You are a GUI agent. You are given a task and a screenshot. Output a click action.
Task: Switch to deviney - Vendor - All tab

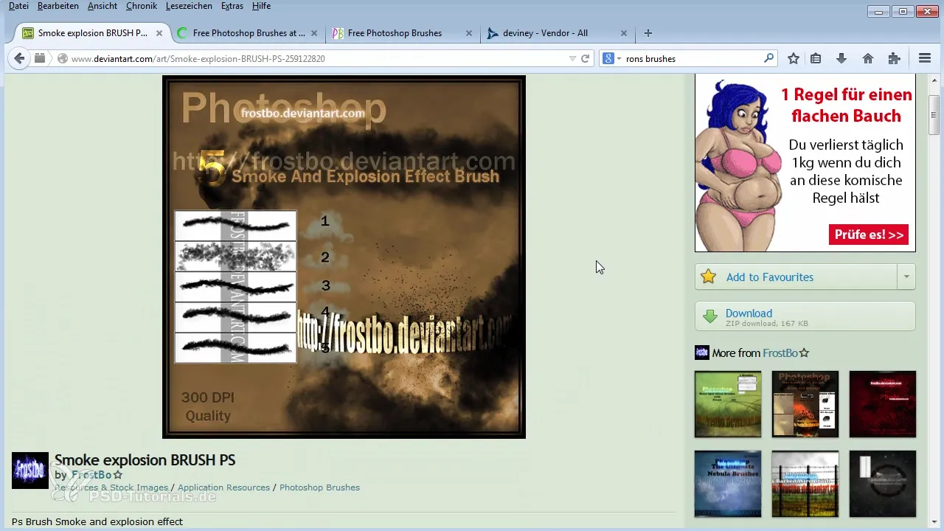coord(557,33)
